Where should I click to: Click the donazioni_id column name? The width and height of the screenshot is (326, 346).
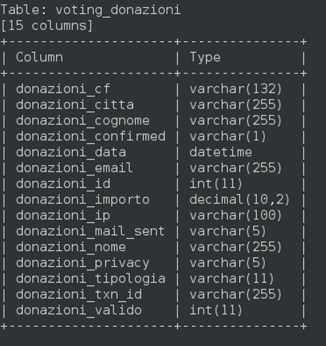point(63,184)
